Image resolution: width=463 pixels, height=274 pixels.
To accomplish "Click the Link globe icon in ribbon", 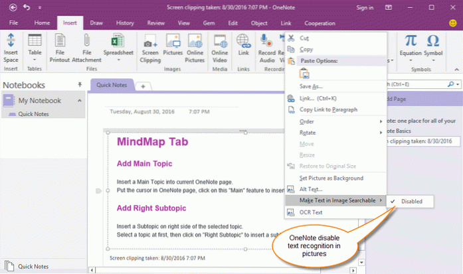I will pos(243,40).
